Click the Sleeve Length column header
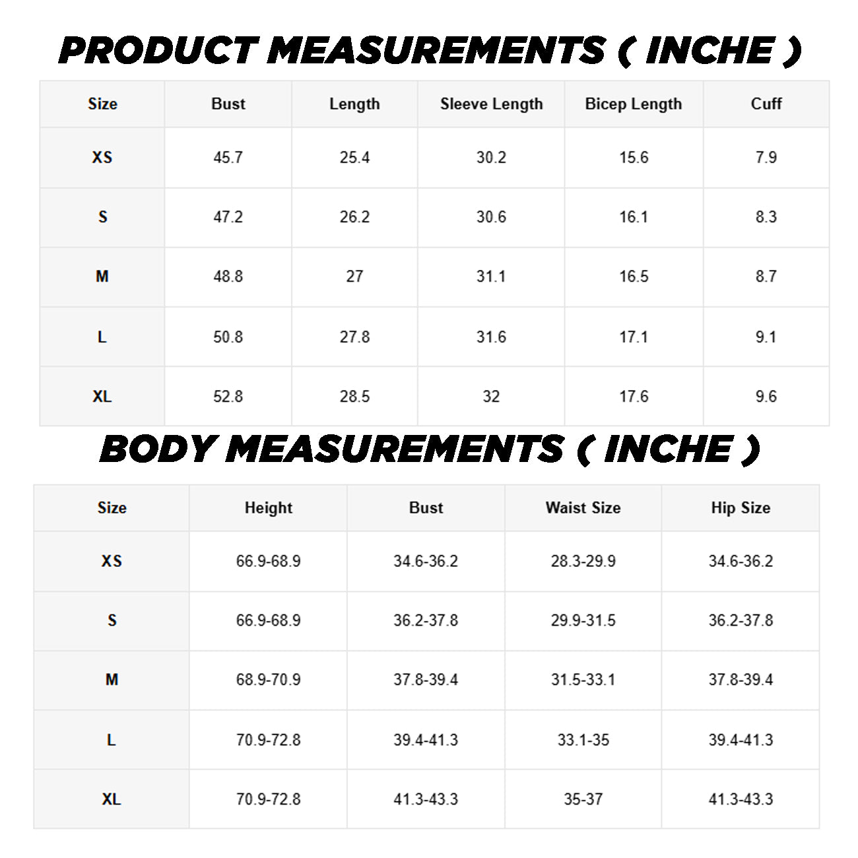 click(491, 104)
